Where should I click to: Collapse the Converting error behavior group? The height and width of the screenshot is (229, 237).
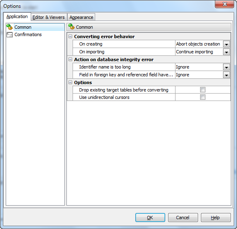(70, 36)
